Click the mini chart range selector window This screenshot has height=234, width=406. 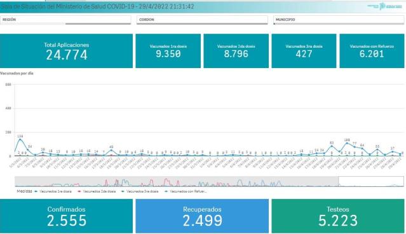(371, 181)
